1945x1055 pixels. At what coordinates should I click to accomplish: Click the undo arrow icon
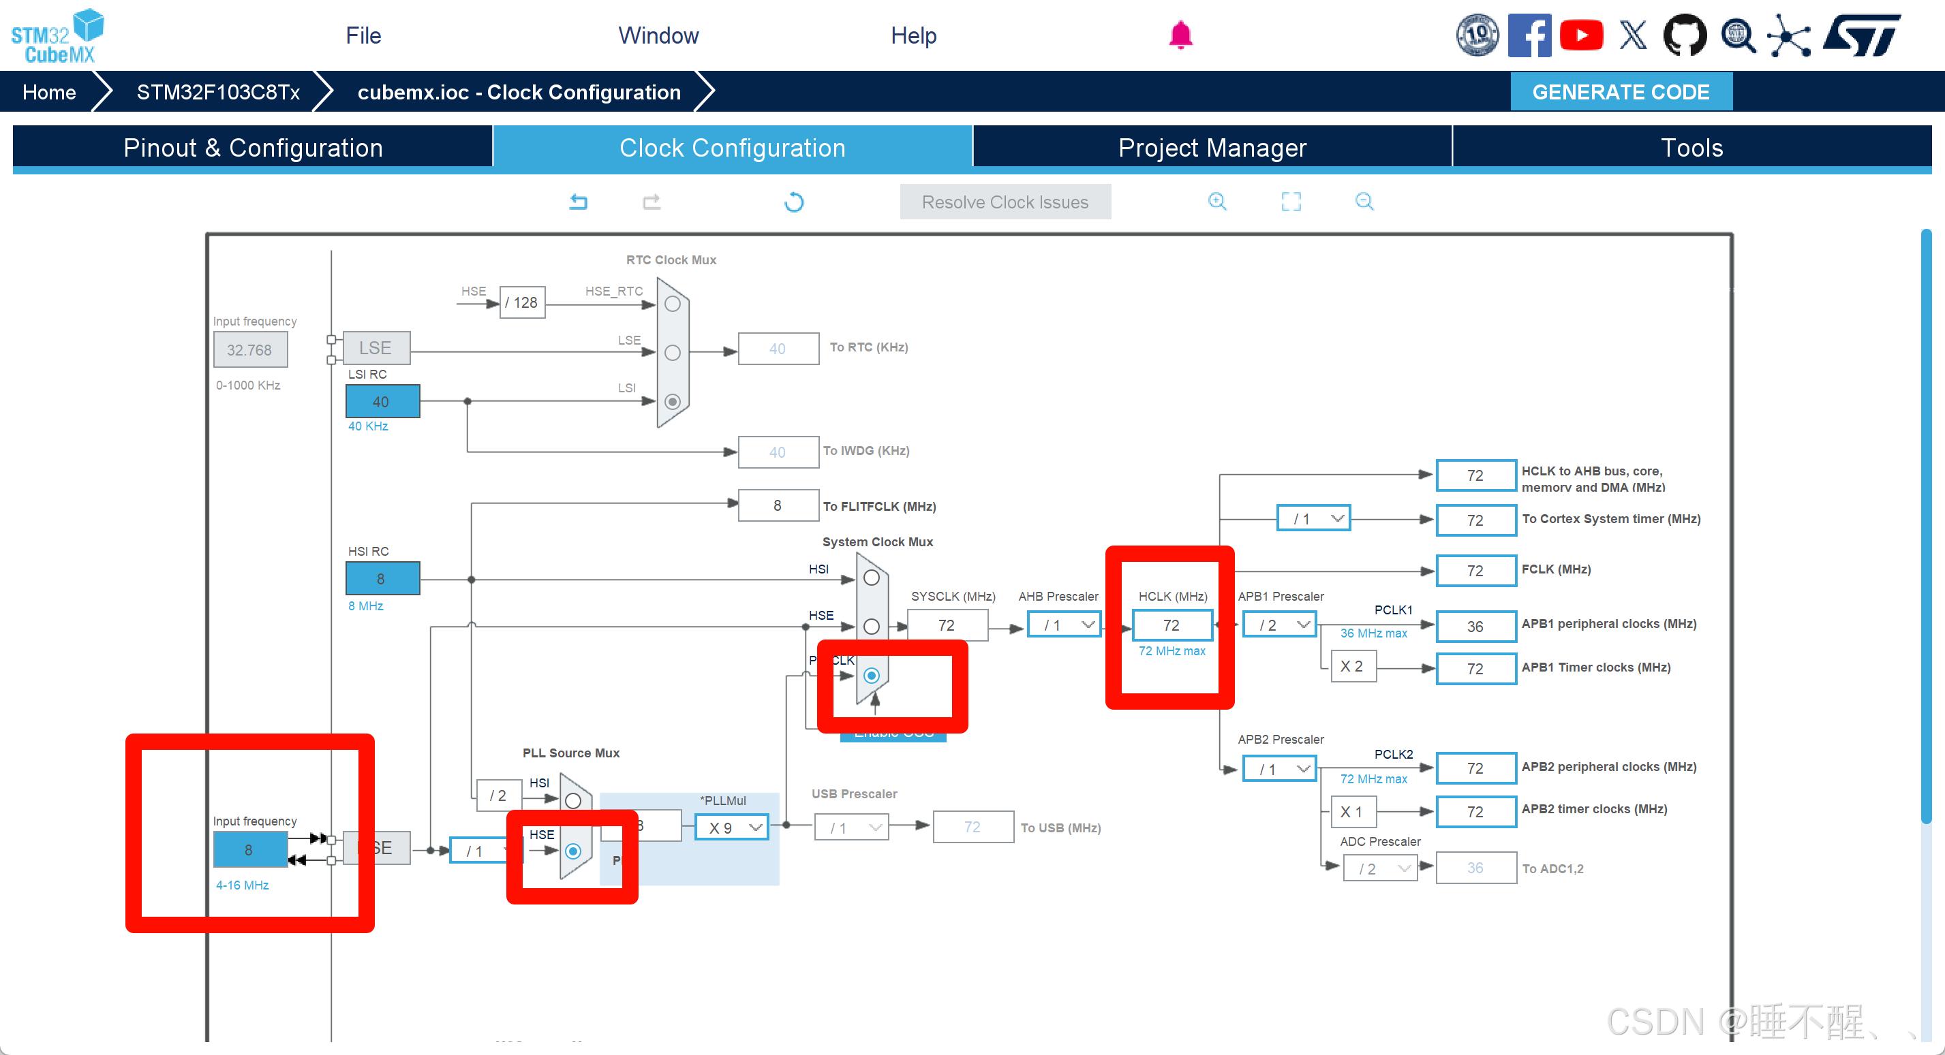[x=579, y=202]
